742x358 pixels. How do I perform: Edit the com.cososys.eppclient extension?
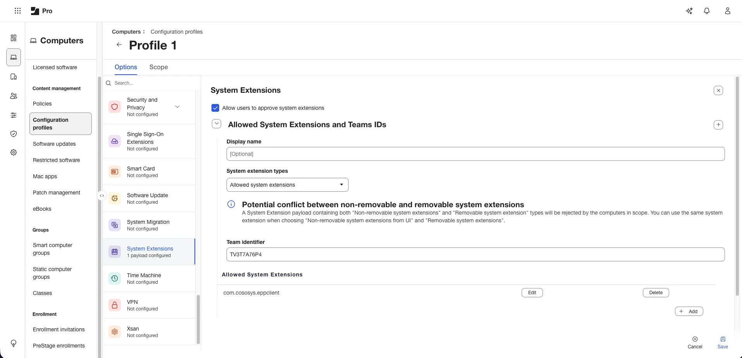click(532, 293)
